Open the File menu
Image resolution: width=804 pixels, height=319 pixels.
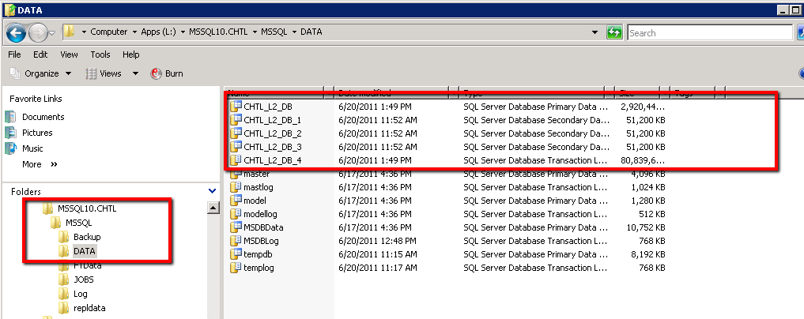[14, 54]
